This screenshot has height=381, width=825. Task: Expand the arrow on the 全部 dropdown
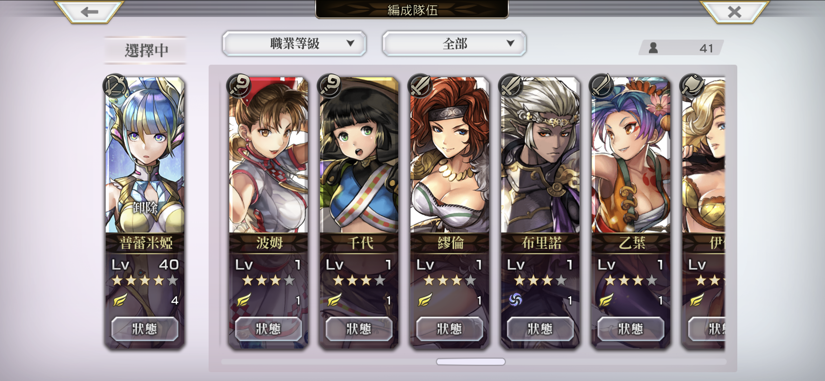point(510,43)
